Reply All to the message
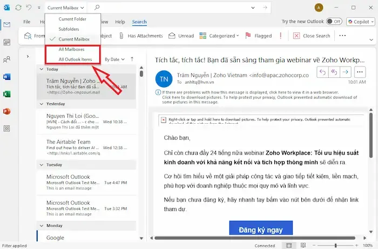This screenshot has height=249, width=378. point(334,72)
